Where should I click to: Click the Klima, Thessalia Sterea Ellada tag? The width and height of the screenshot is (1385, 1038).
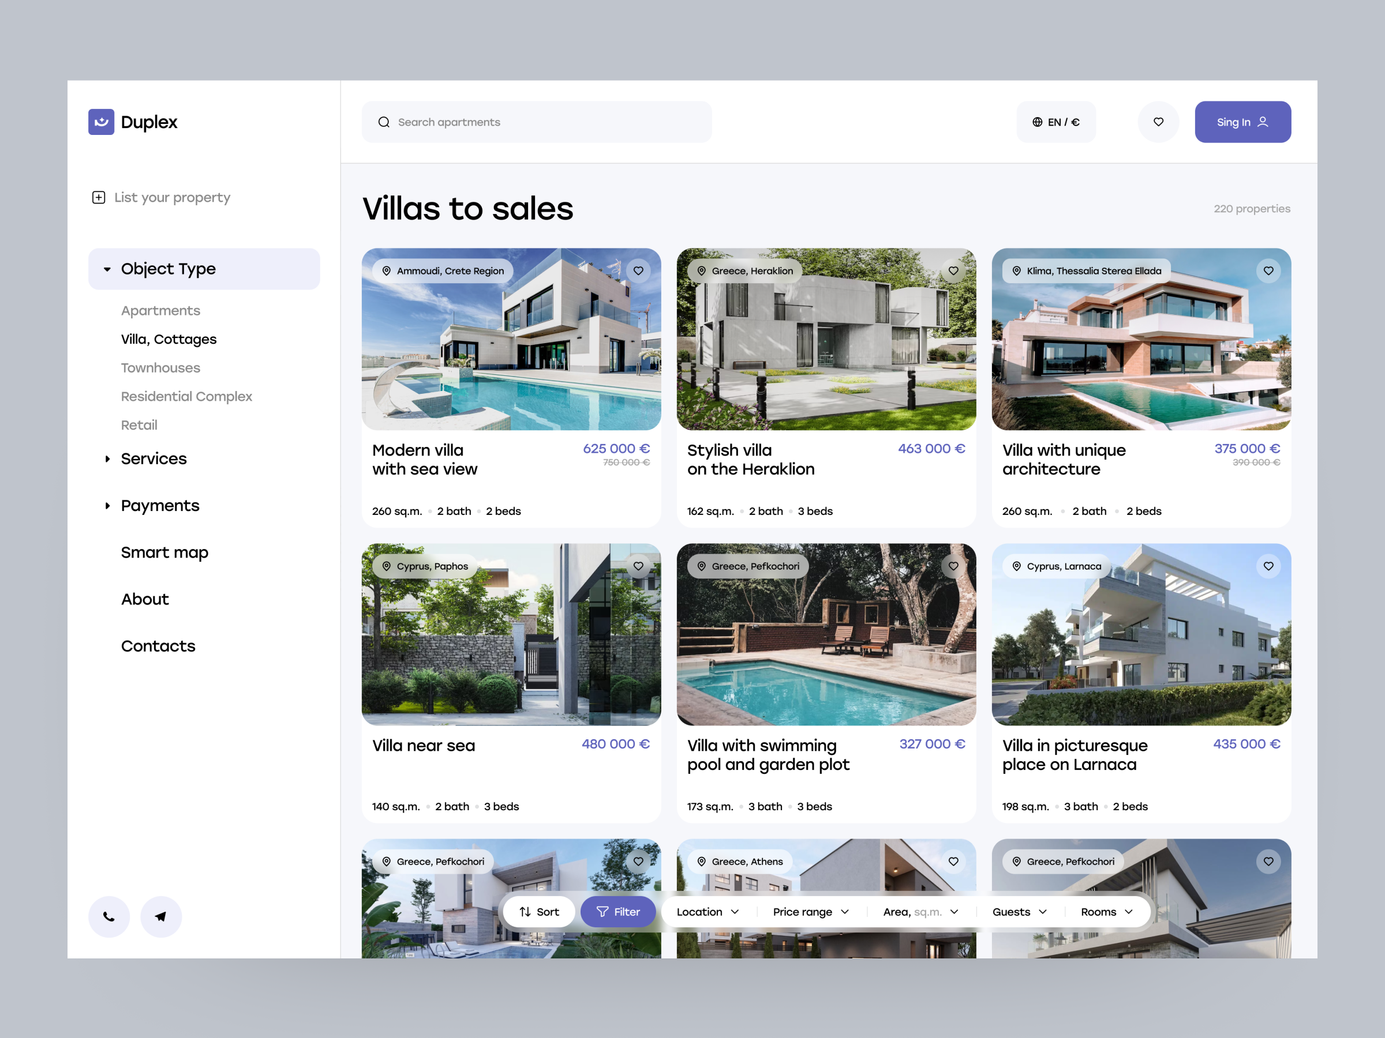pyautogui.click(x=1086, y=271)
